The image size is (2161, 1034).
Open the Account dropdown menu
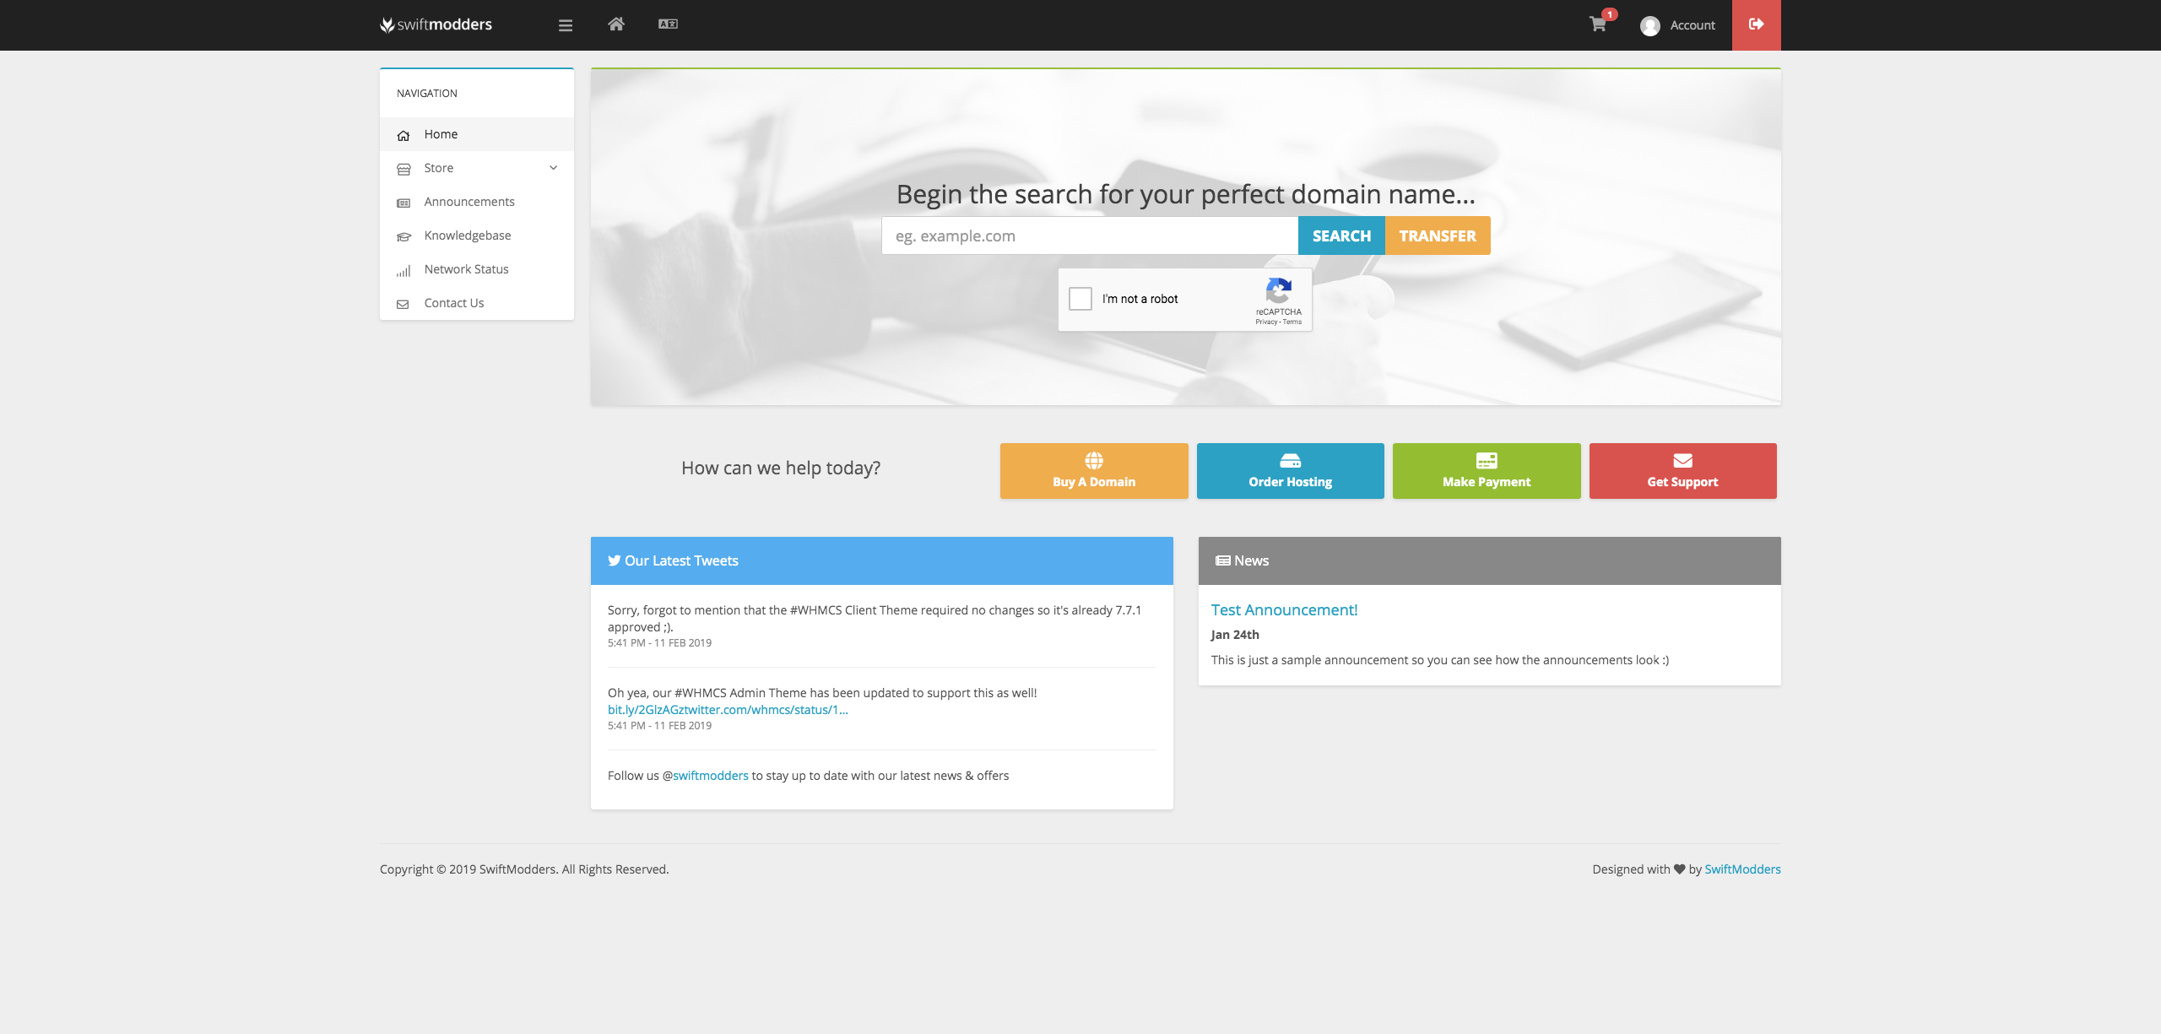(1692, 25)
